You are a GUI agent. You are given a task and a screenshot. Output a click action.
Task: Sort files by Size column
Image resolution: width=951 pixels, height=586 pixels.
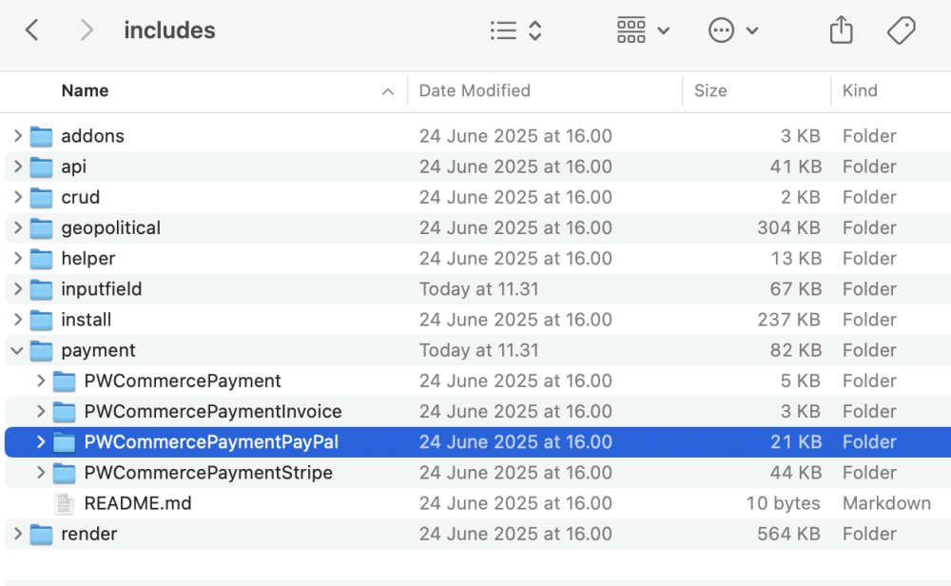[x=710, y=90]
